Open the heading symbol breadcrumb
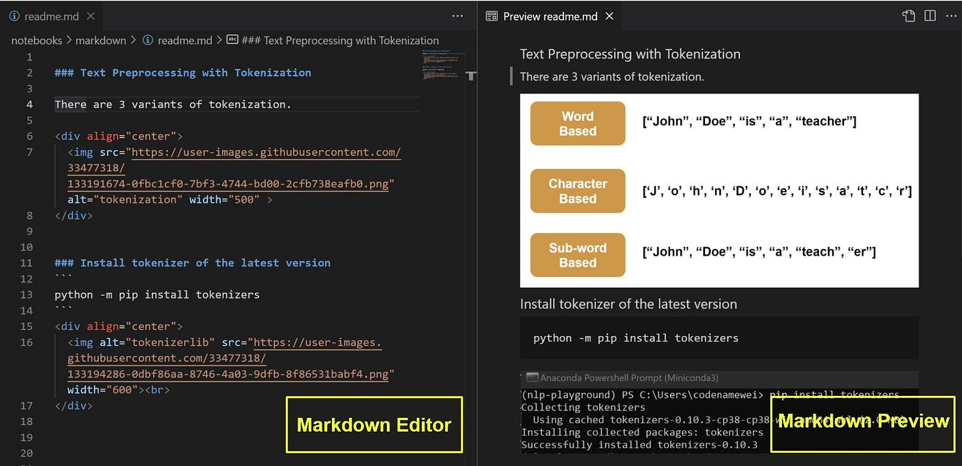 click(x=333, y=41)
